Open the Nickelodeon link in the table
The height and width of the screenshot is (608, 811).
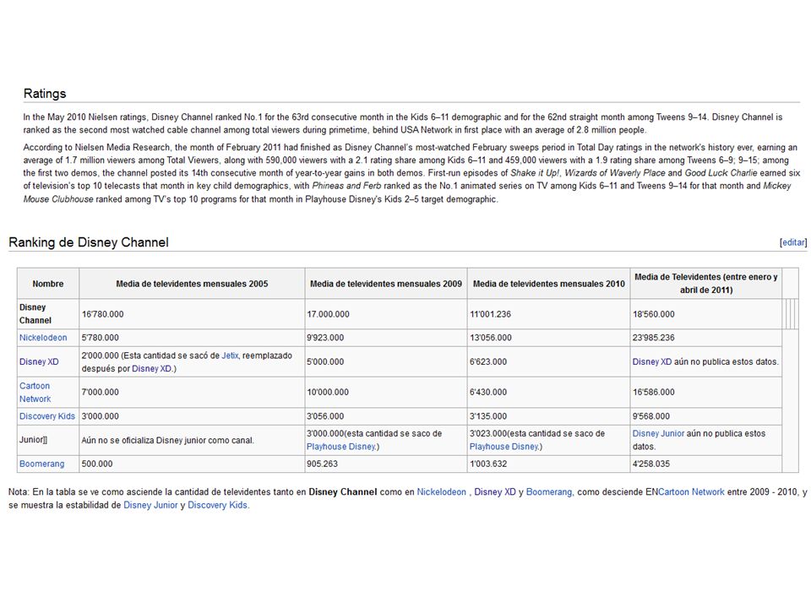(x=43, y=338)
